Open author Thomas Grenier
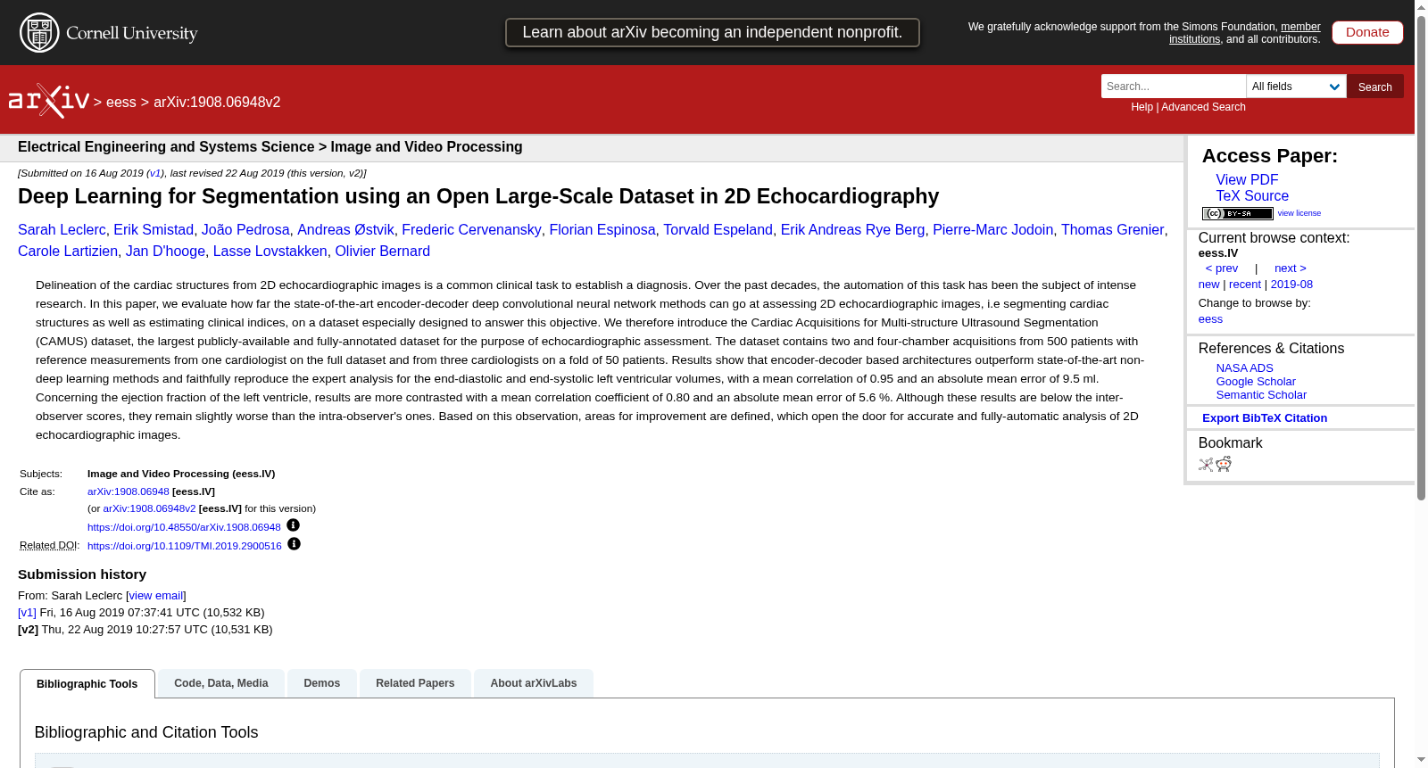This screenshot has width=1428, height=768. pyautogui.click(x=1112, y=230)
